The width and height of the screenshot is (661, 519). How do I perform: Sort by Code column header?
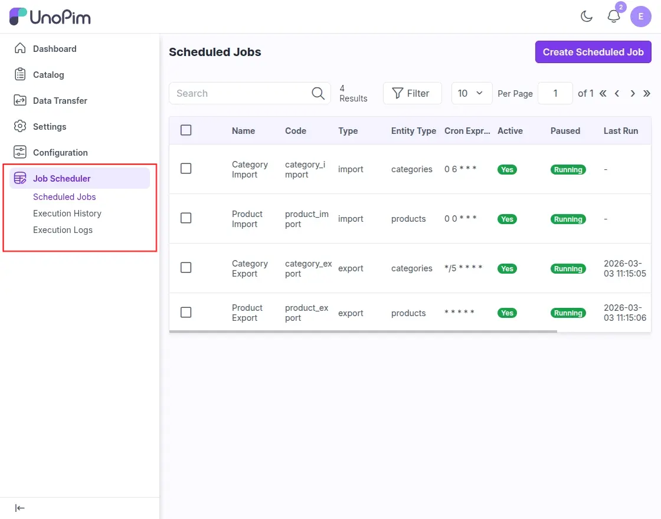pos(296,130)
